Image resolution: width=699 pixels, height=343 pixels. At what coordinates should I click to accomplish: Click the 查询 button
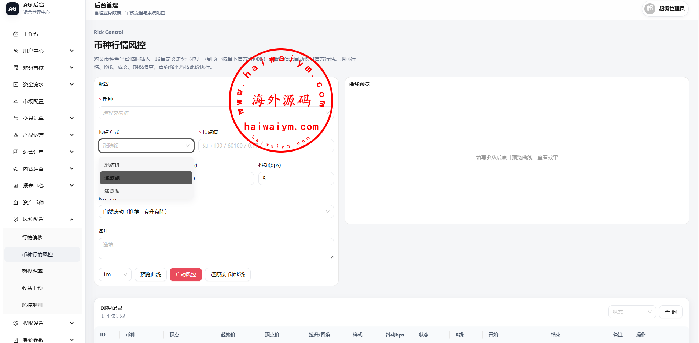click(x=671, y=312)
